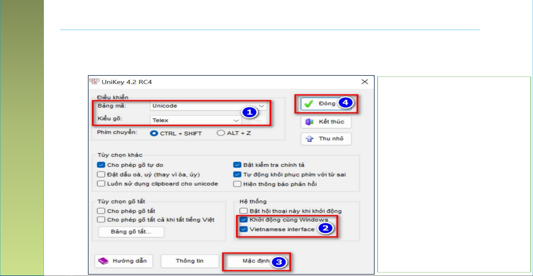The image size is (533, 276).
Task: Enable Cho phép gõ tắt cả khi tắt tiếng Việt
Action: (x=101, y=220)
